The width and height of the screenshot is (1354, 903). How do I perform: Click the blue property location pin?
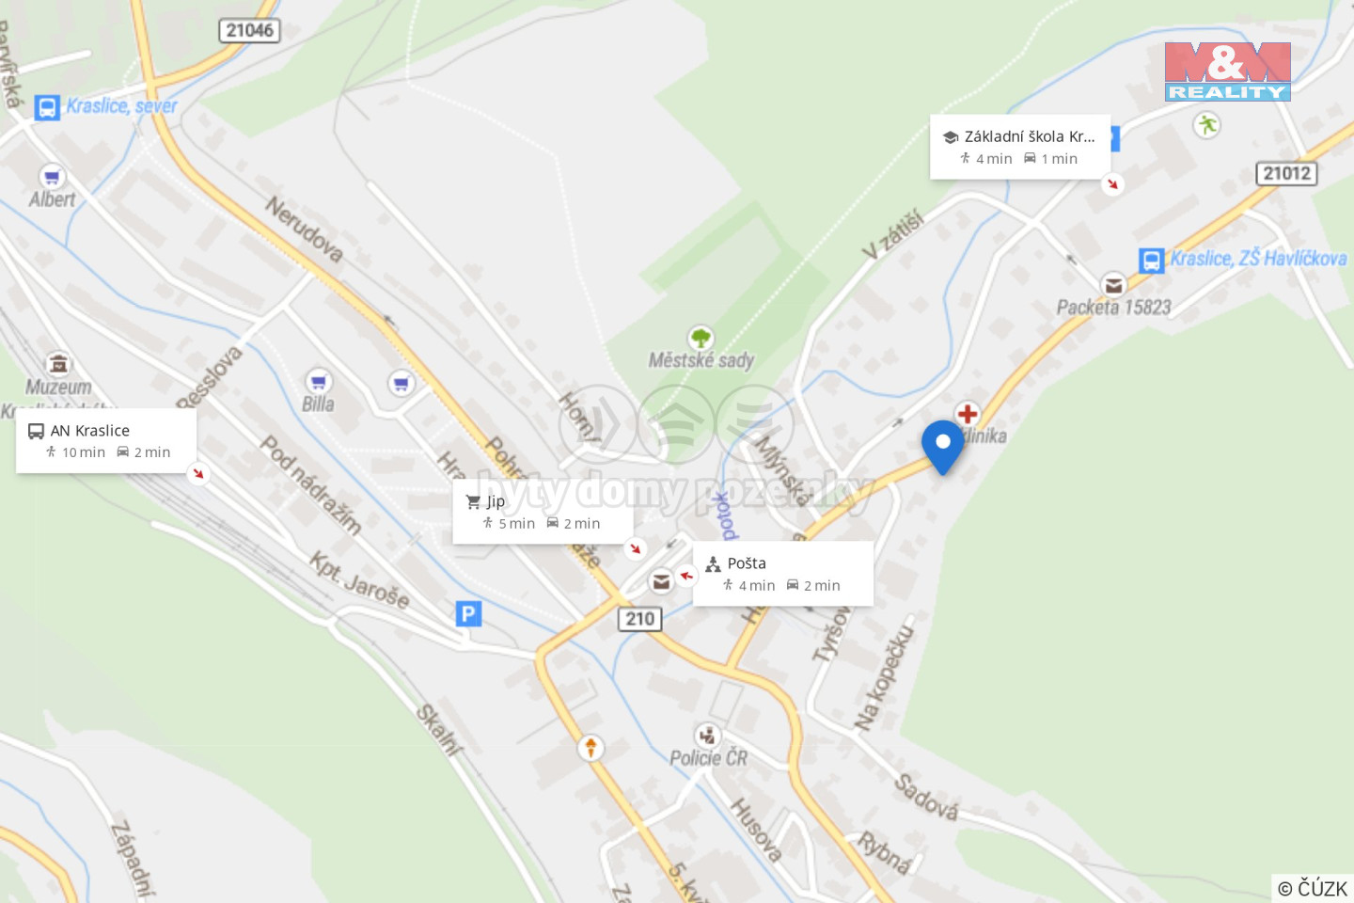(942, 447)
